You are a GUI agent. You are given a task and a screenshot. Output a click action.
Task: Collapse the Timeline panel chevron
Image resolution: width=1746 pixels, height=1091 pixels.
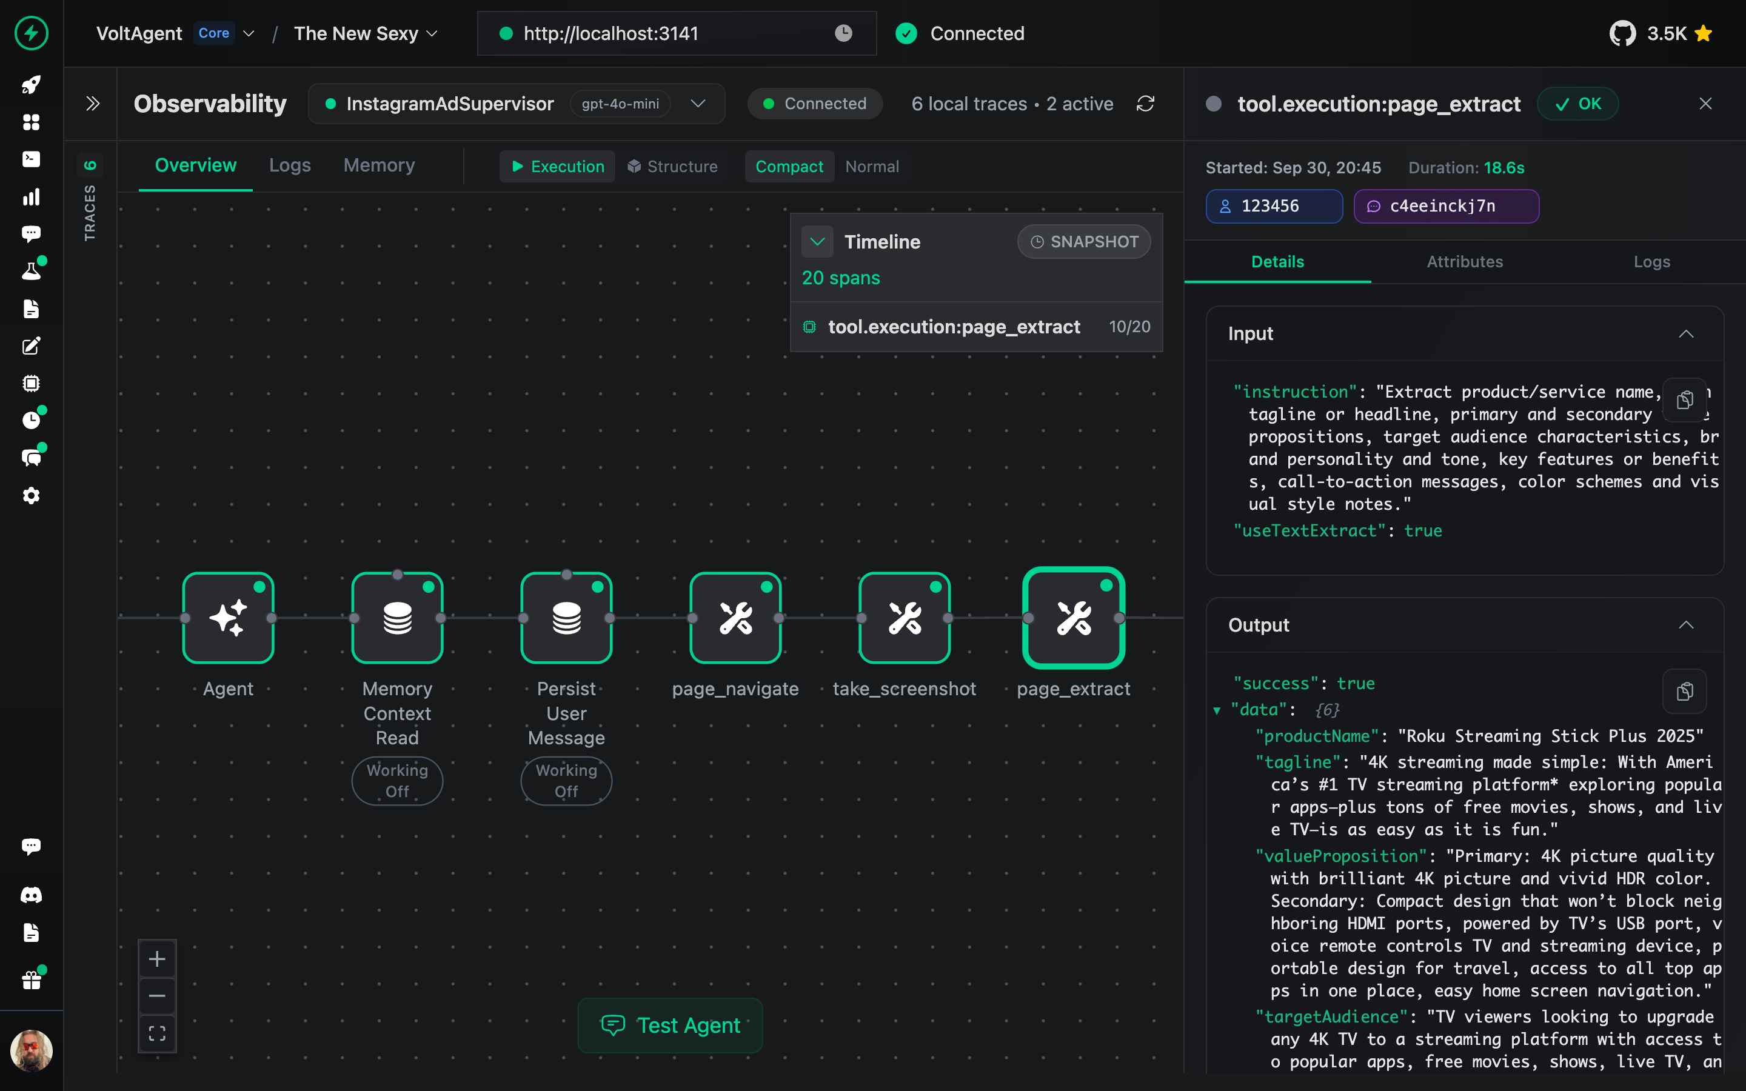(817, 242)
